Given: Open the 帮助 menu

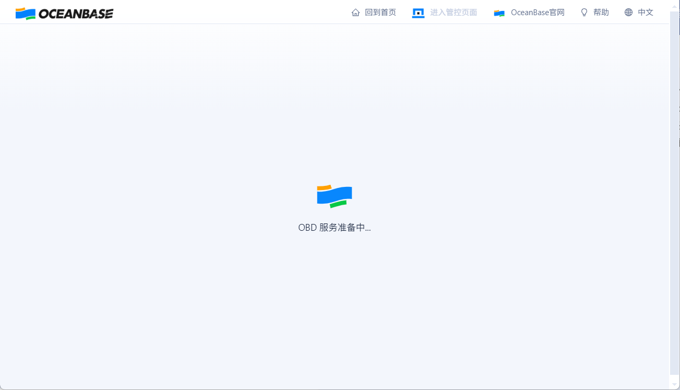Looking at the screenshot, I should tap(601, 13).
